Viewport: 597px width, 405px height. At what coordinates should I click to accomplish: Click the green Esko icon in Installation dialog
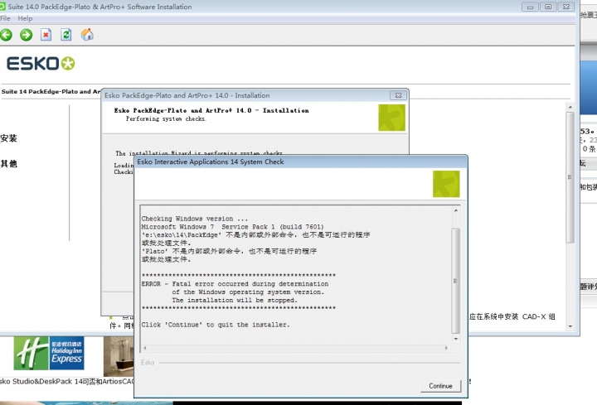coord(391,118)
